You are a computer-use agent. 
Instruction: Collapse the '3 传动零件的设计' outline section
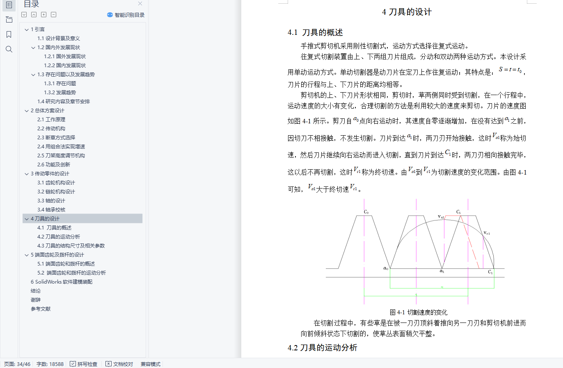click(x=27, y=174)
